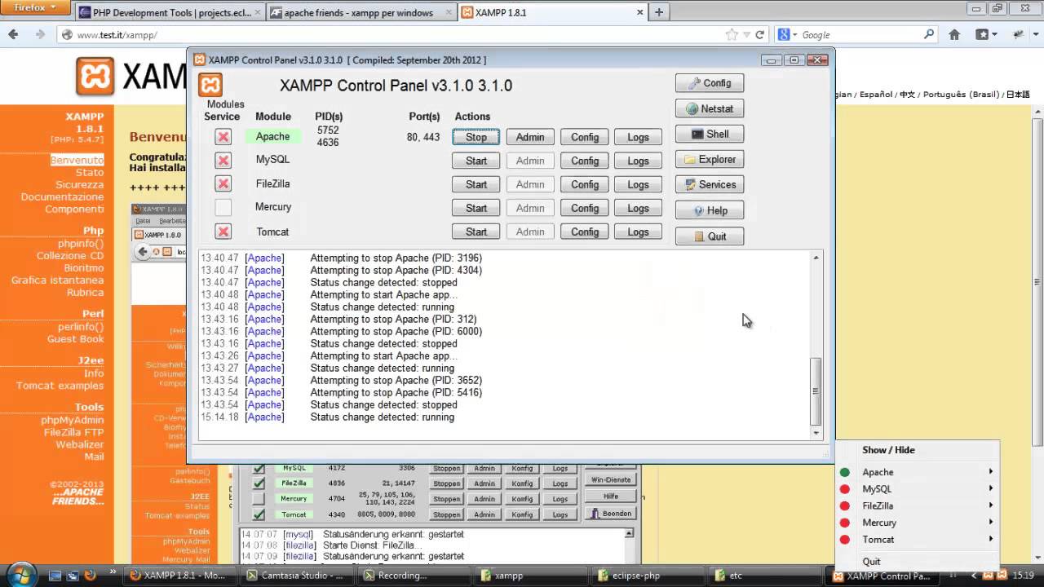The width and height of the screenshot is (1044, 587).
Task: Open FileZilla Config button
Action: [x=585, y=184]
